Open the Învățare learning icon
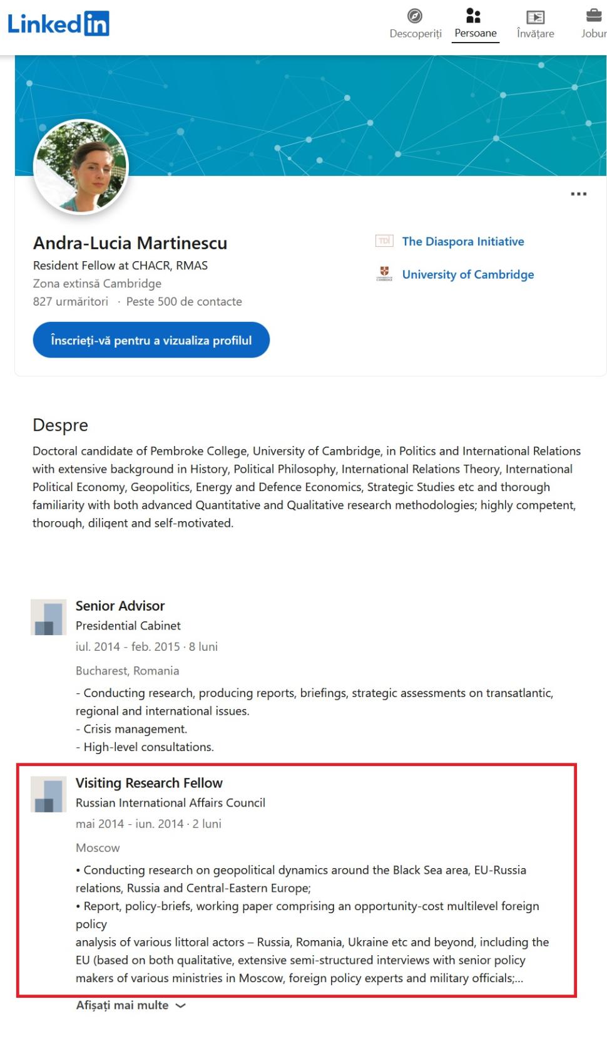This screenshot has height=1056, width=607. (535, 17)
